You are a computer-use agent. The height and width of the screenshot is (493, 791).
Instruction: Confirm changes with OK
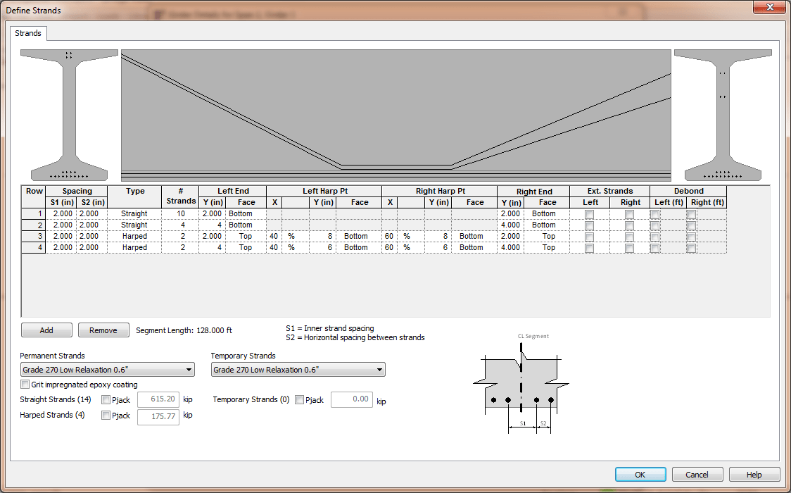pos(640,474)
